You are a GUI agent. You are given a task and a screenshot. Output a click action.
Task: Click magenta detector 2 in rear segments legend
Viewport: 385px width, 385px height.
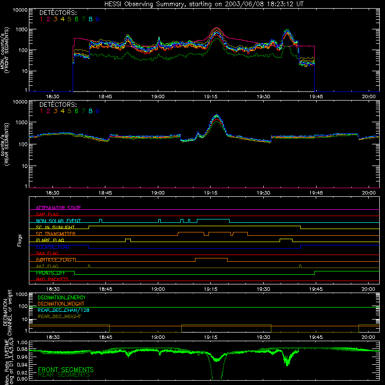pos(49,111)
